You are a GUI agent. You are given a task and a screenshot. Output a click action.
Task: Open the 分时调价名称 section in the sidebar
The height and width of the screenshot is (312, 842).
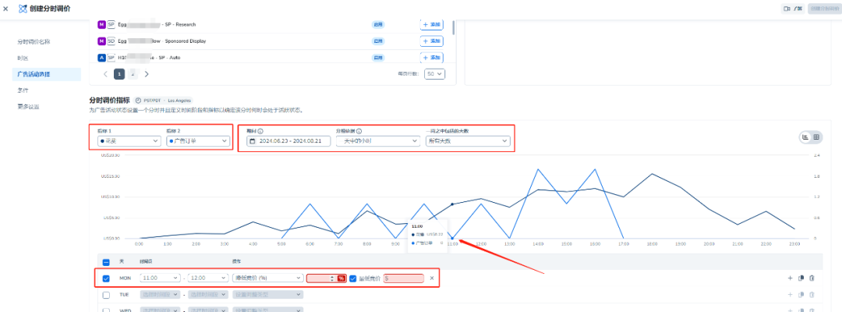(x=34, y=41)
